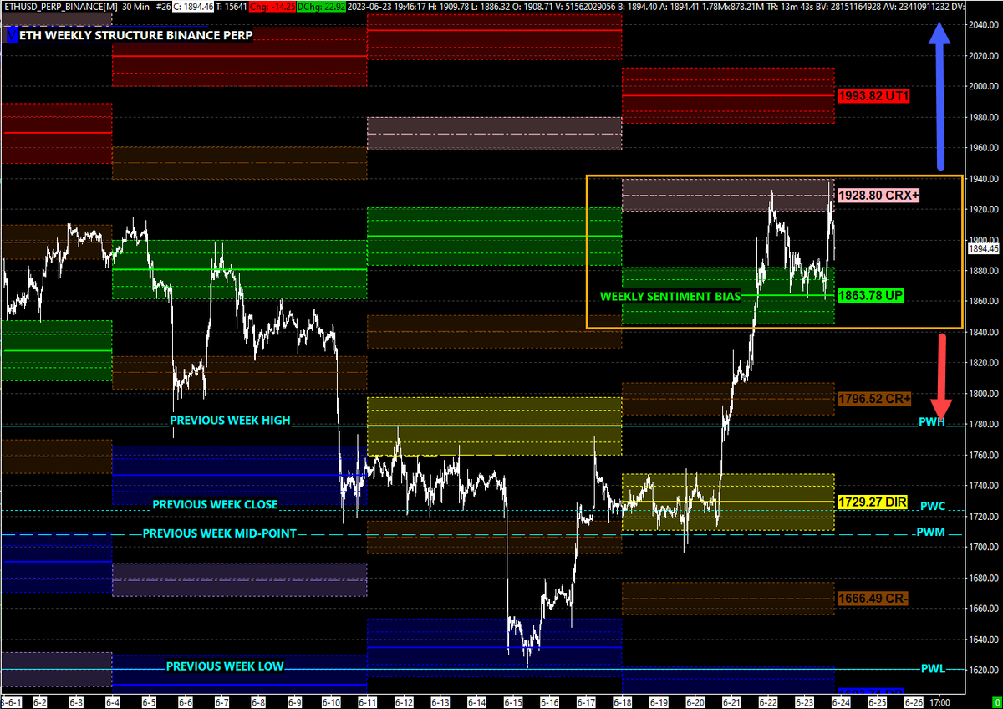Screen dimensions: 1003x709
Task: Click 2040.00 on the price scale
Action: pos(985,24)
